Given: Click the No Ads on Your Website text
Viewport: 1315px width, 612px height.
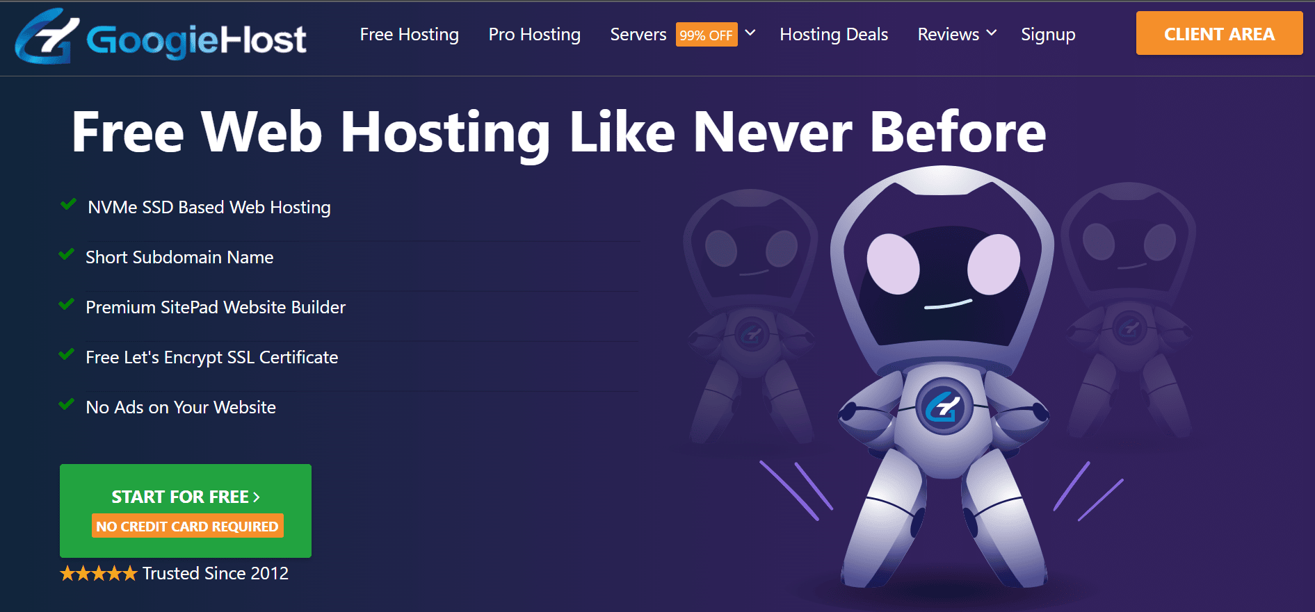Looking at the screenshot, I should pyautogui.click(x=181, y=408).
